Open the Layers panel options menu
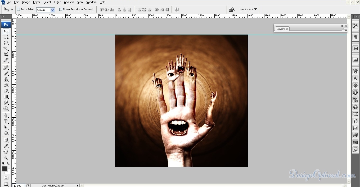Viewport: 360px width, 187px height. click(345, 30)
